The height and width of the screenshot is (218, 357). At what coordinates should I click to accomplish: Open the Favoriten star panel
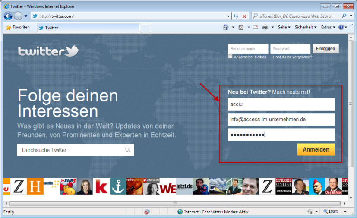click(18, 27)
